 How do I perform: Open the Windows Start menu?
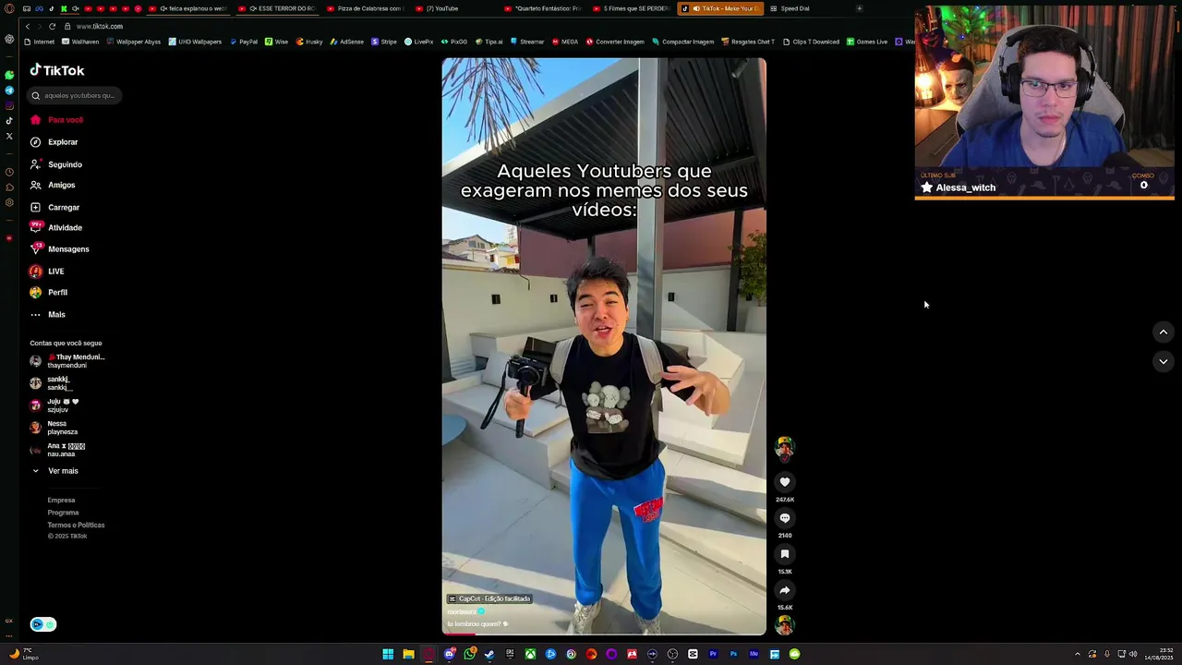[x=388, y=654]
